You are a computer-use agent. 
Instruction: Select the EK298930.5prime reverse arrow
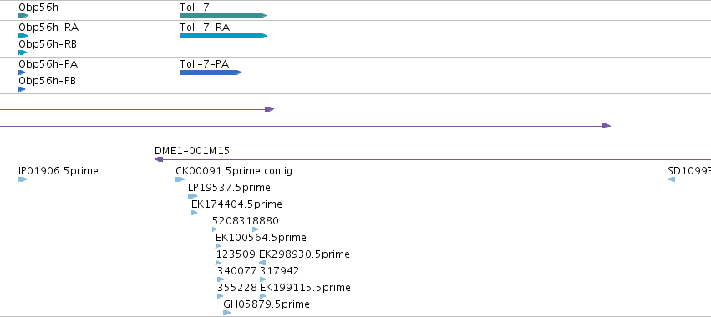coord(262,263)
